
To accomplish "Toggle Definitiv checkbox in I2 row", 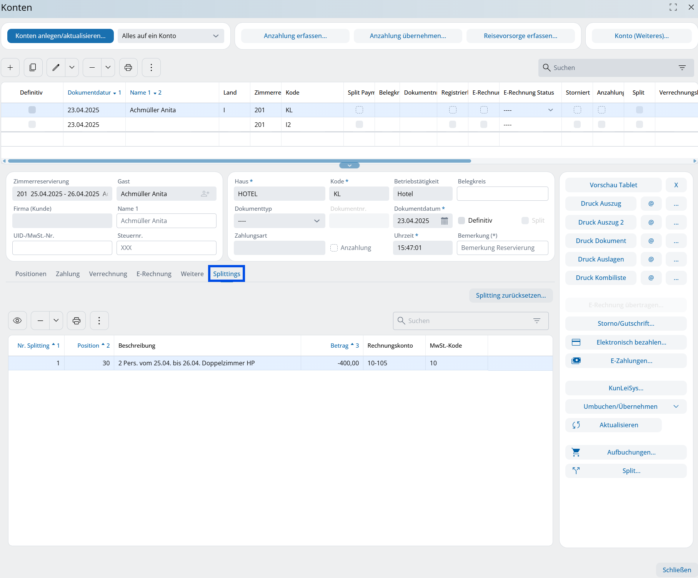I will coord(32,124).
